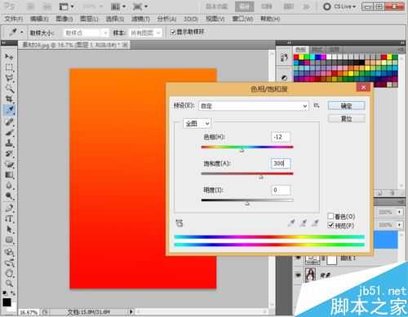Select the 3D Object Rotate tool
Image resolution: width=408 pixels, height=317 pixels.
coord(9,252)
